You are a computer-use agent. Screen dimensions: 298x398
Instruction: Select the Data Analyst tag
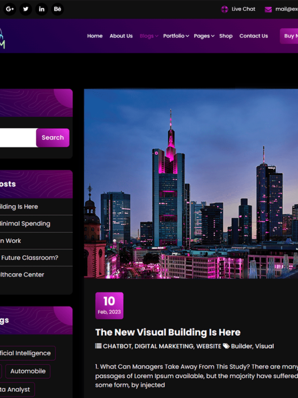17,389
